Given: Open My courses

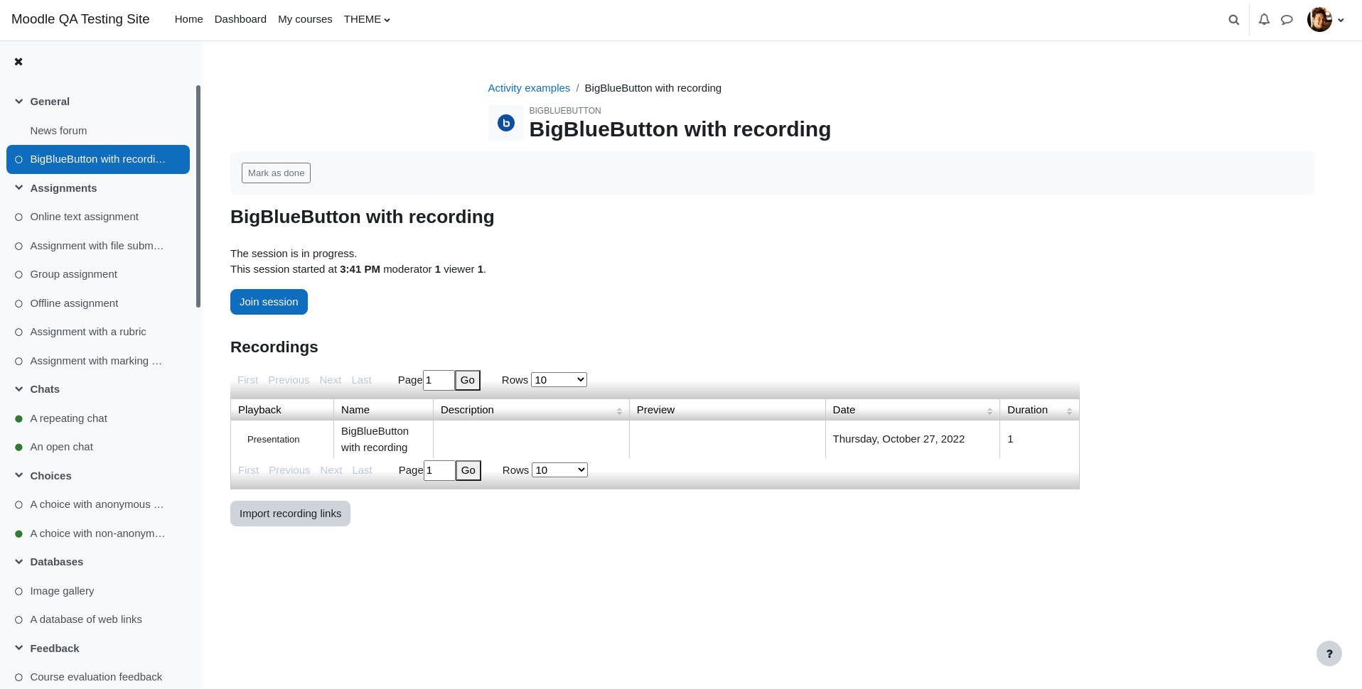Looking at the screenshot, I should coord(305,19).
